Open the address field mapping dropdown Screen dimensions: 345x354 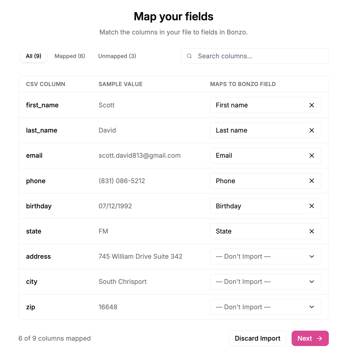[265, 256]
